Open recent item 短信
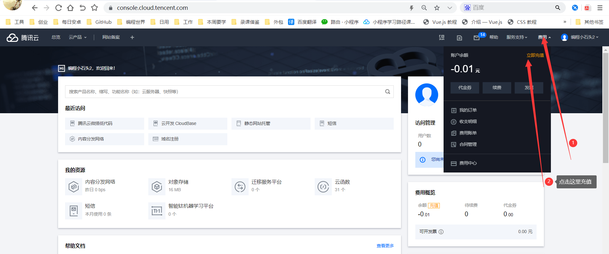 tap(354, 123)
